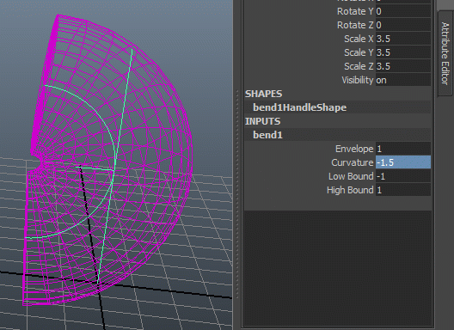Click the Visibility on field

pos(403,80)
